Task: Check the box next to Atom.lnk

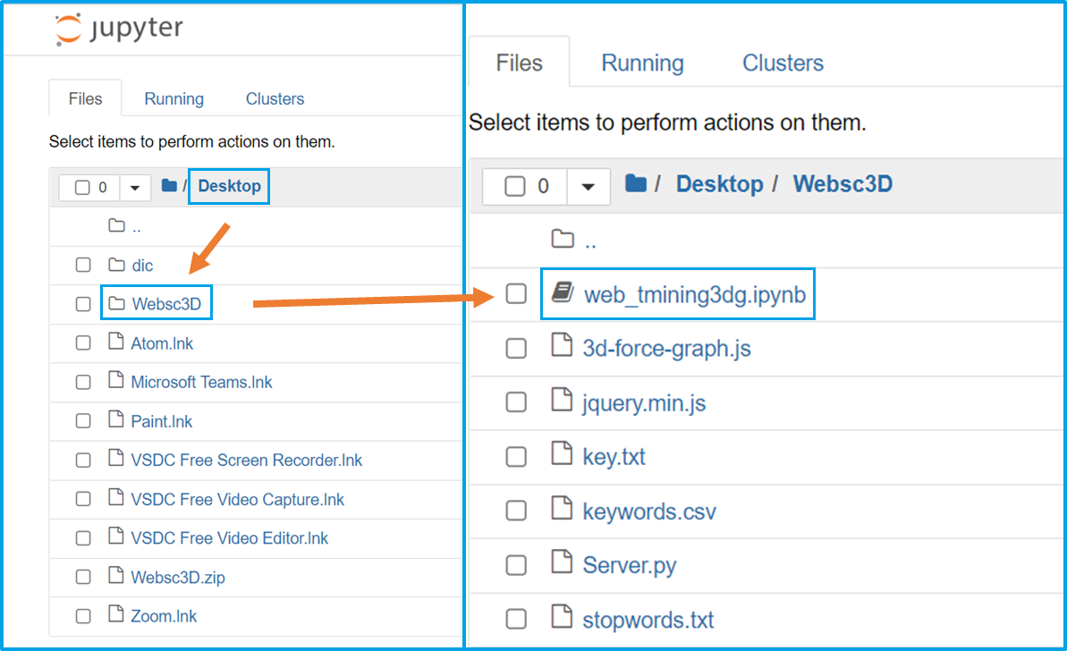Action: [83, 343]
